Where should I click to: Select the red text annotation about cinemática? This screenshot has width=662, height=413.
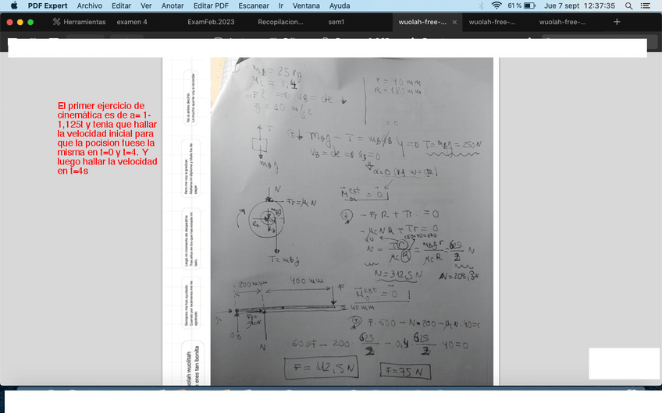[x=108, y=138]
